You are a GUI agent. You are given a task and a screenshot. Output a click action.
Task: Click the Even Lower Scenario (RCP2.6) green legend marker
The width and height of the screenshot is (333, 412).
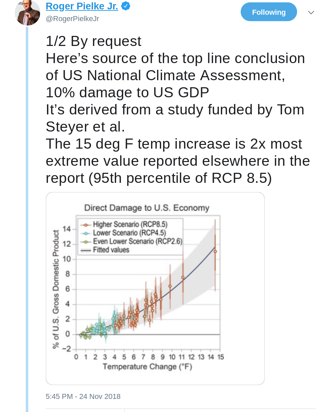point(87,241)
